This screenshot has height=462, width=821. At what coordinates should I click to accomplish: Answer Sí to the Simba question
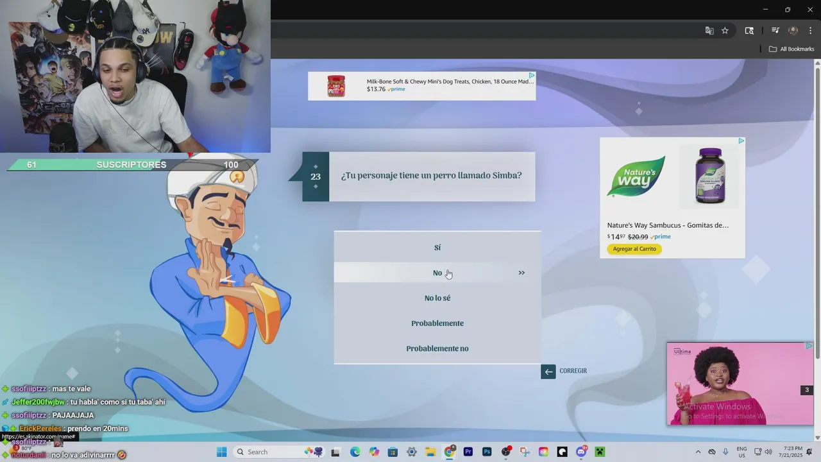[x=437, y=248]
